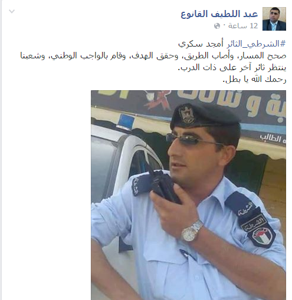Open the profile link عبد اللطيف القانوع

(219, 14)
